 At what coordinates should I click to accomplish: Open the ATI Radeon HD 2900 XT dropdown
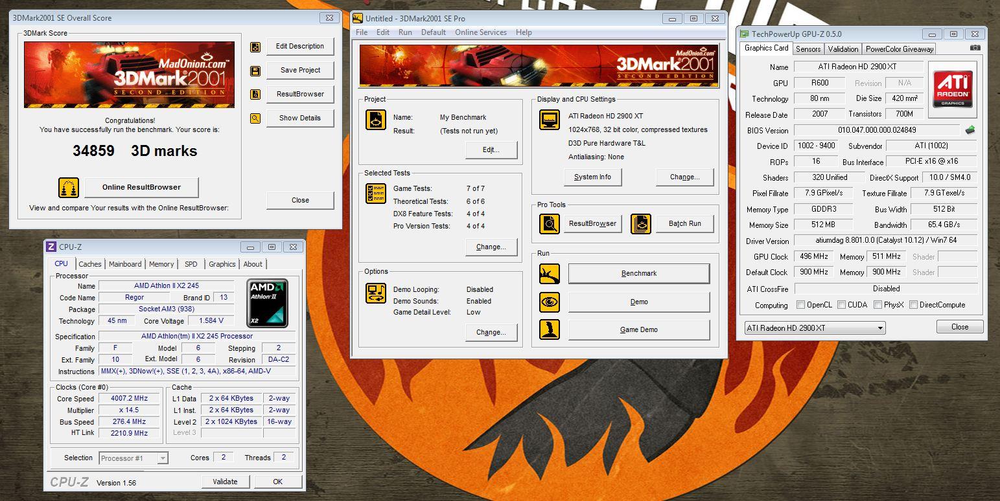click(815, 328)
